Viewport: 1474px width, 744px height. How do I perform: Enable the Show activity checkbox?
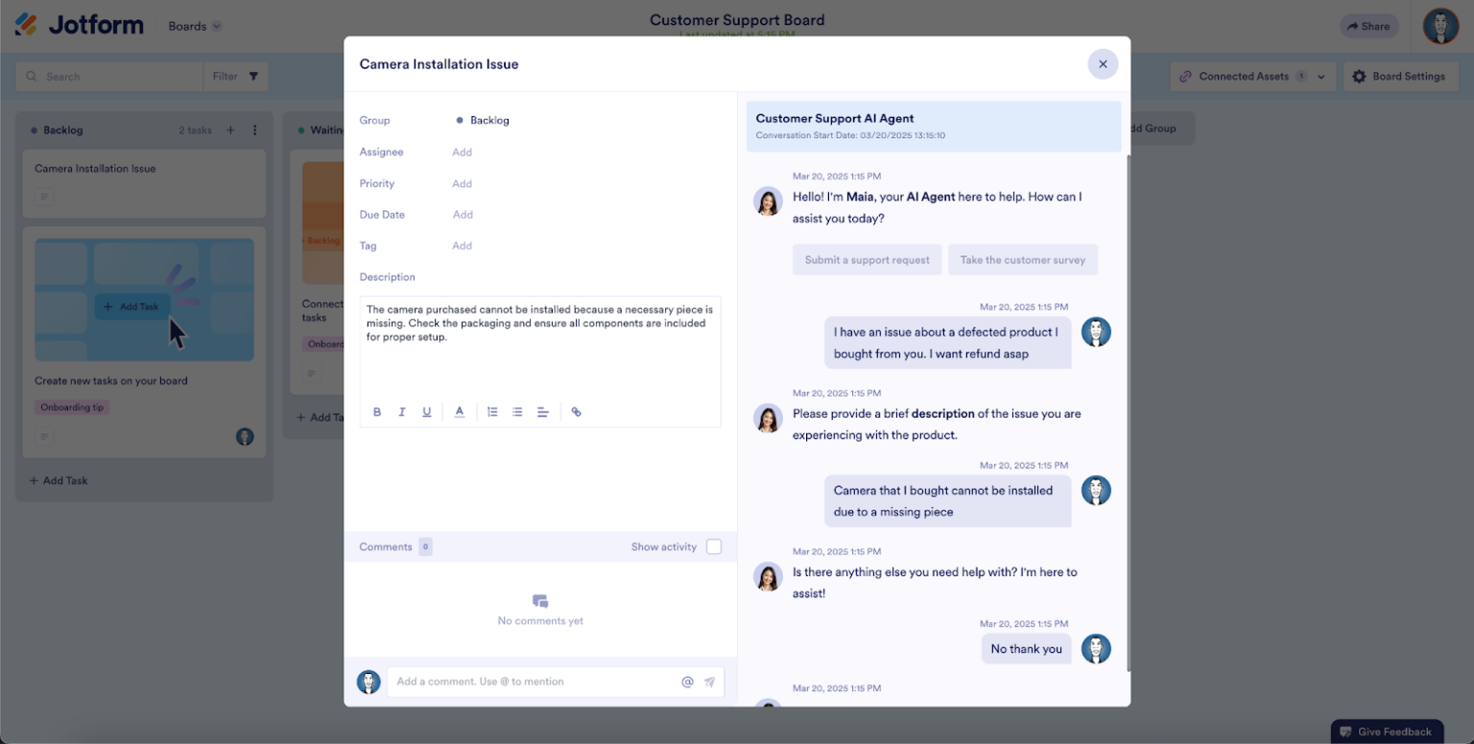tap(714, 546)
